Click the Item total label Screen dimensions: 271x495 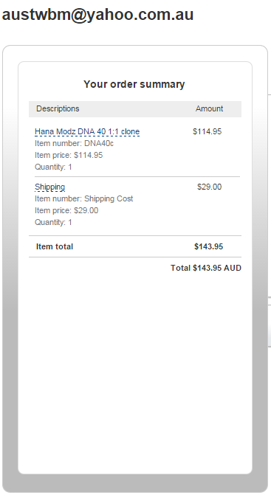click(55, 246)
